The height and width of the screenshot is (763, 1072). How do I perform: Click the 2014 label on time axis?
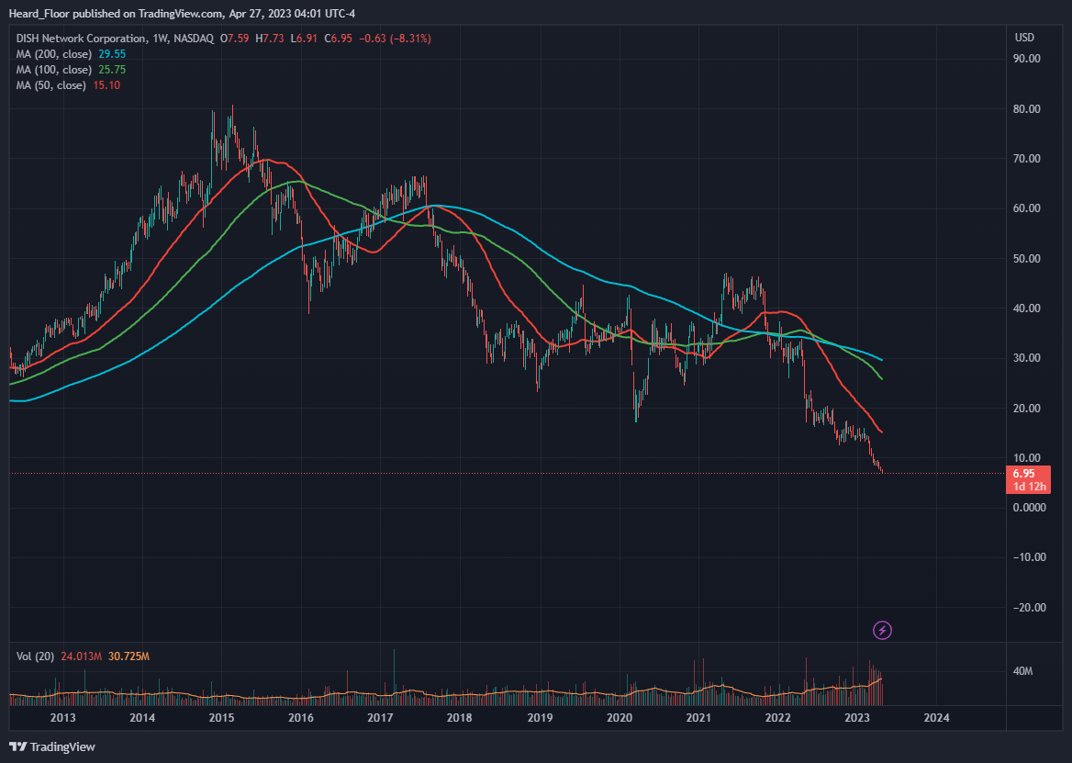[142, 717]
